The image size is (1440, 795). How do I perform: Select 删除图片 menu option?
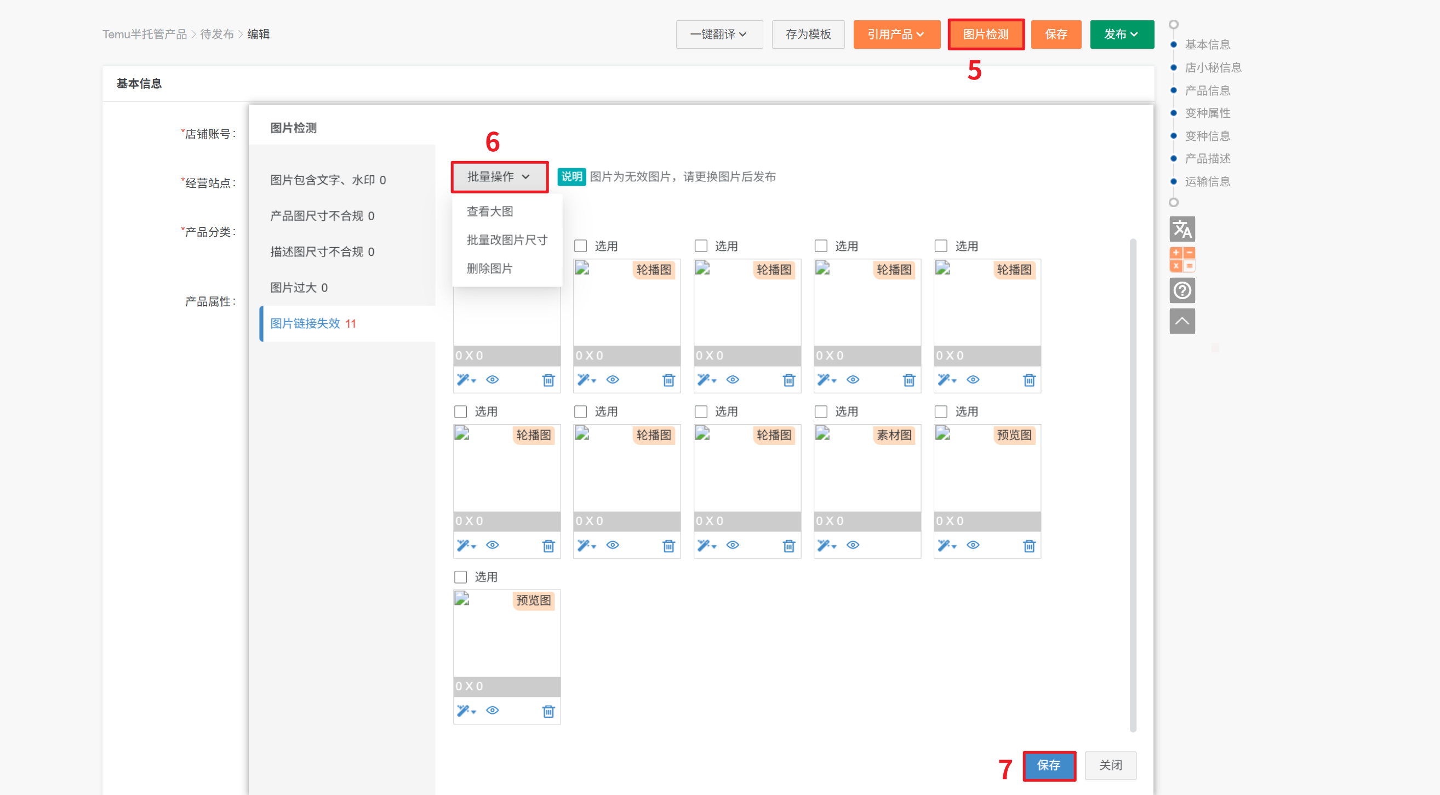489,269
